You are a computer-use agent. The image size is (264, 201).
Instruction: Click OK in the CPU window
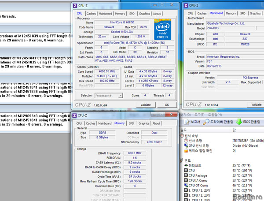coord(167,105)
